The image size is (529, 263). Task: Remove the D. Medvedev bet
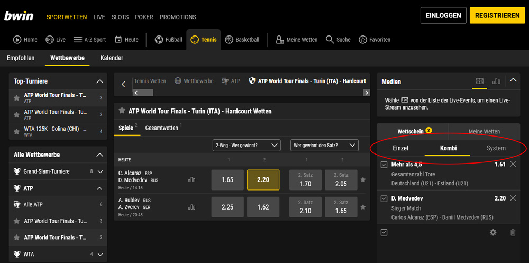(x=513, y=198)
